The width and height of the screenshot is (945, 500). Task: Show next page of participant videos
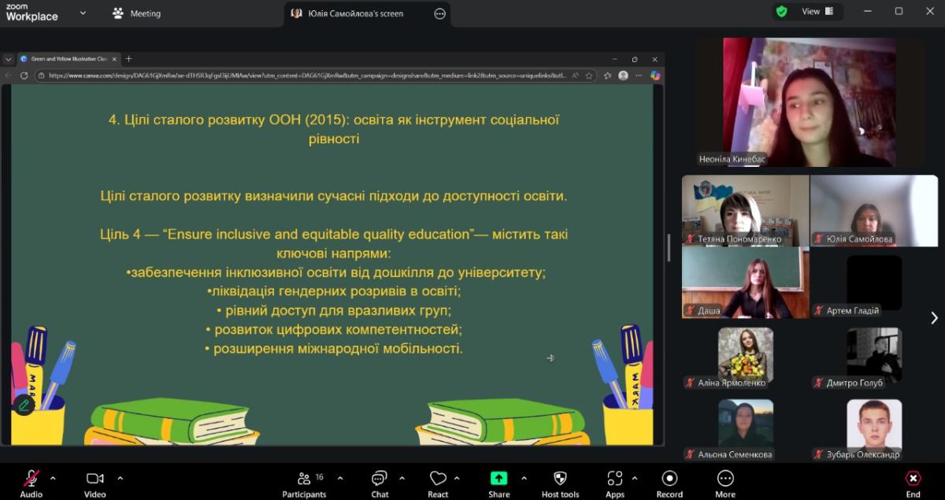pyautogui.click(x=934, y=318)
